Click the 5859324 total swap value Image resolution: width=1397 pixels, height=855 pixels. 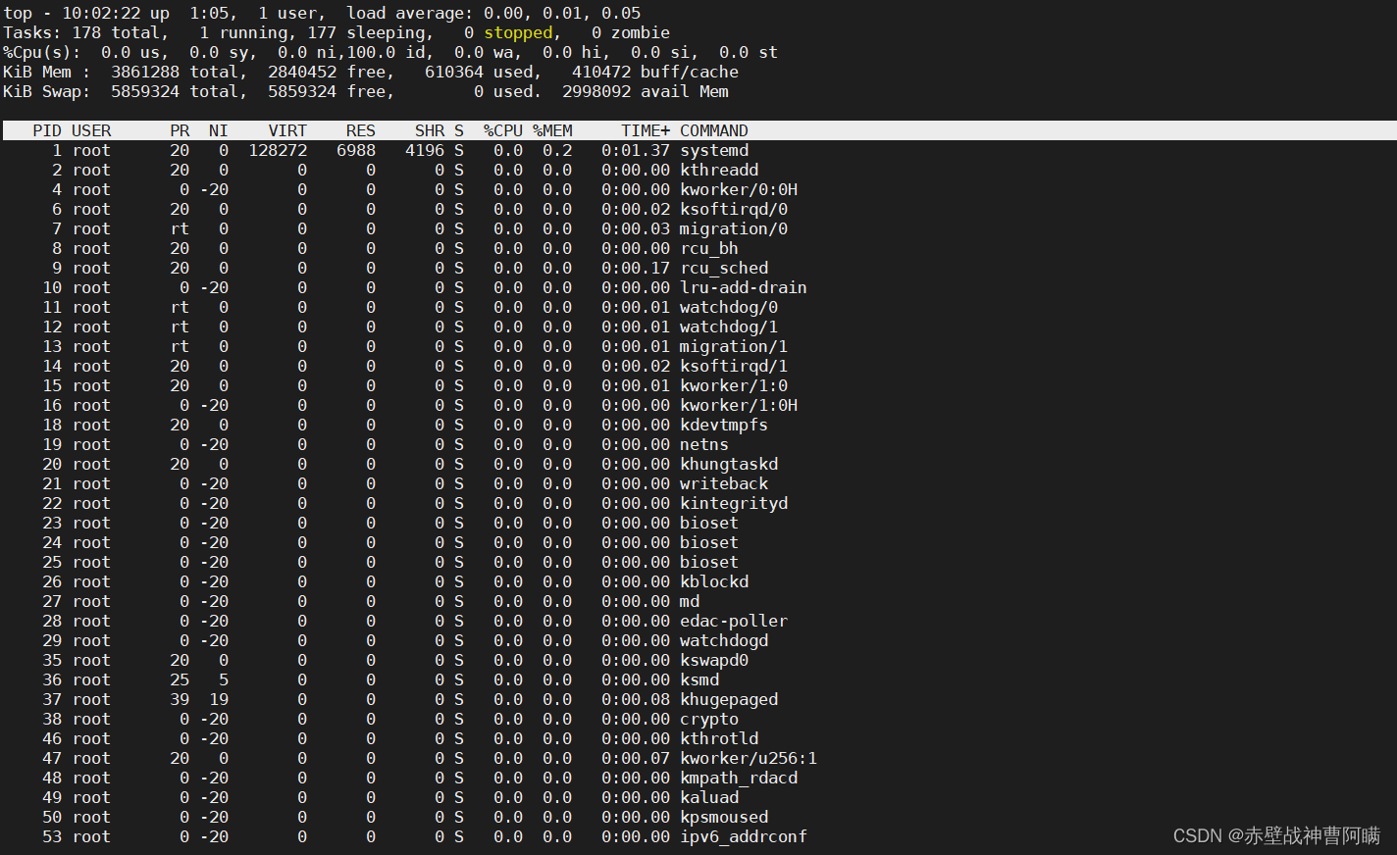pyautogui.click(x=145, y=91)
